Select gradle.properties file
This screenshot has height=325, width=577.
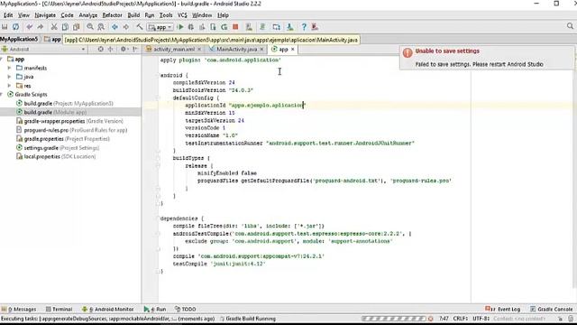63,139
